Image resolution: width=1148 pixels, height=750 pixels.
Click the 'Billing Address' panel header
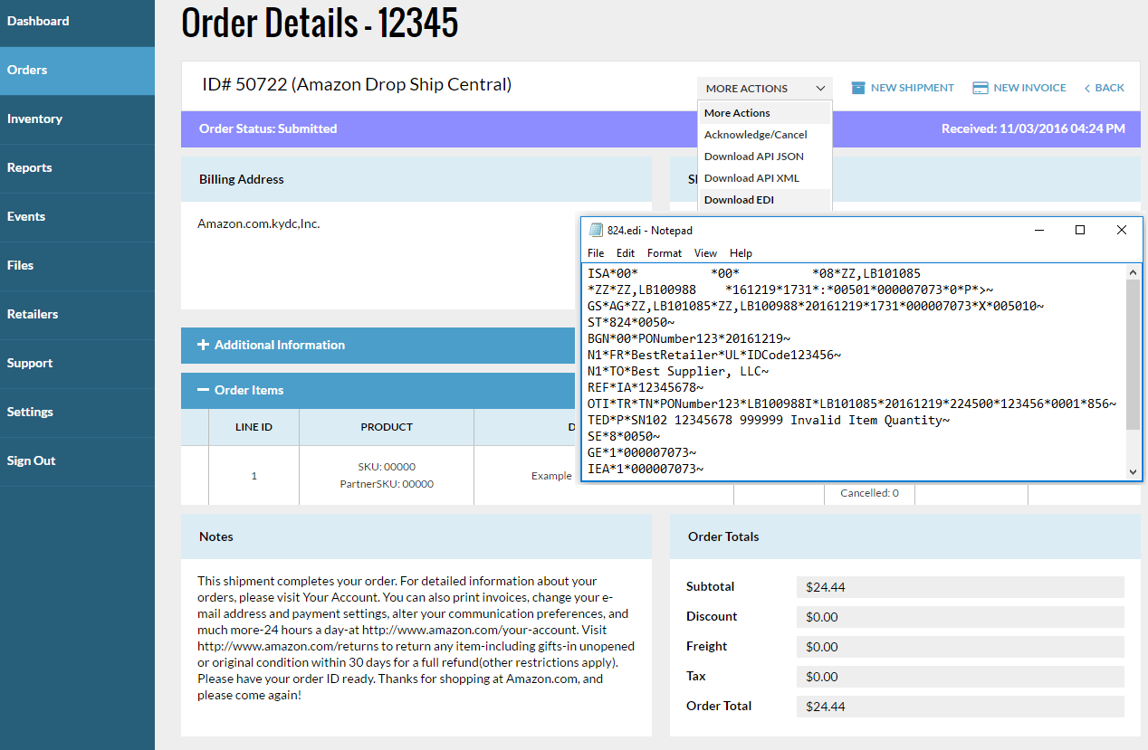[416, 179]
